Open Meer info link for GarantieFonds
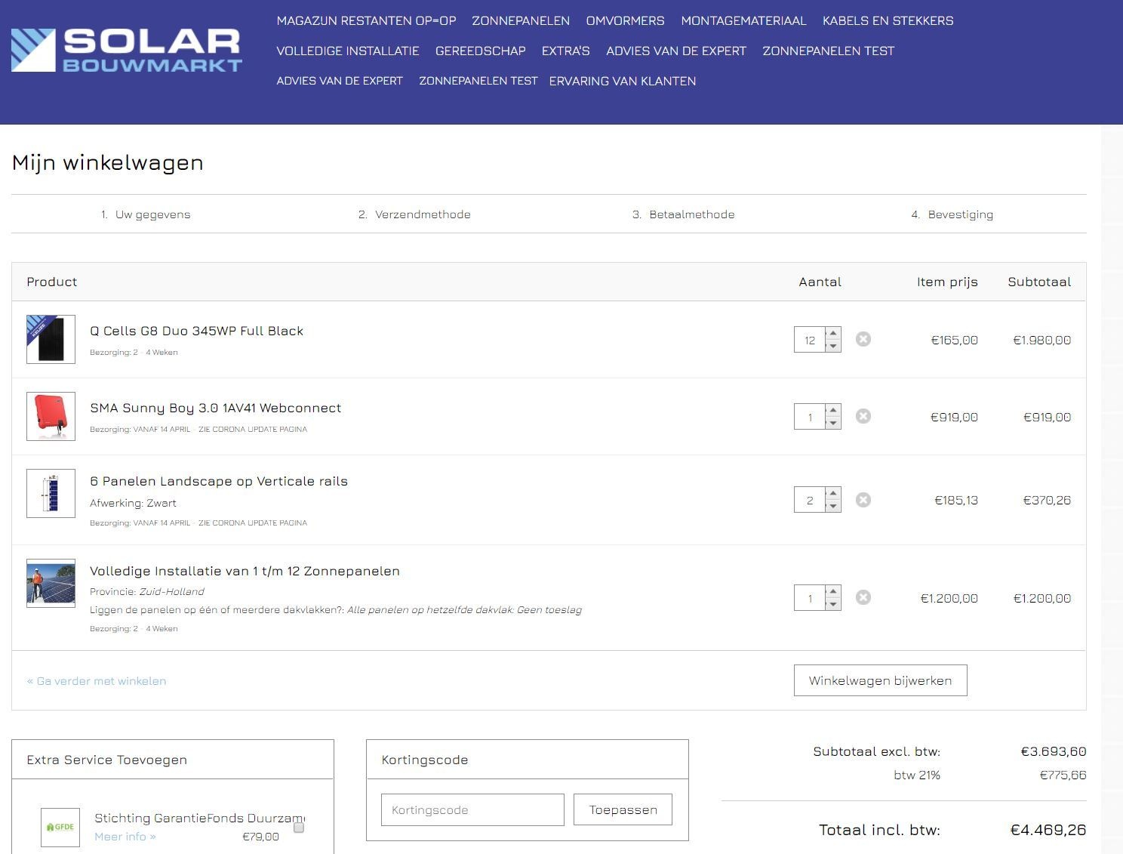The width and height of the screenshot is (1123, 854). (125, 837)
